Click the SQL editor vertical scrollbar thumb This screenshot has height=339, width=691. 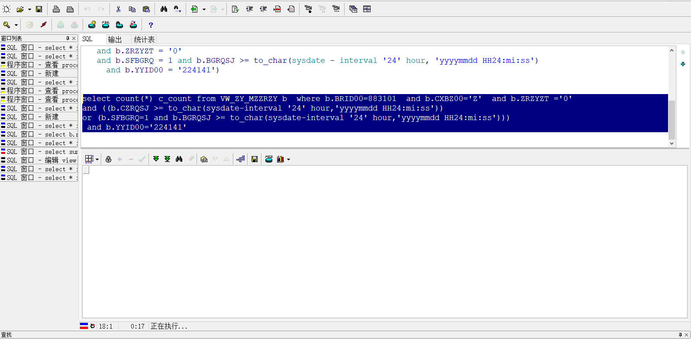(x=672, y=120)
